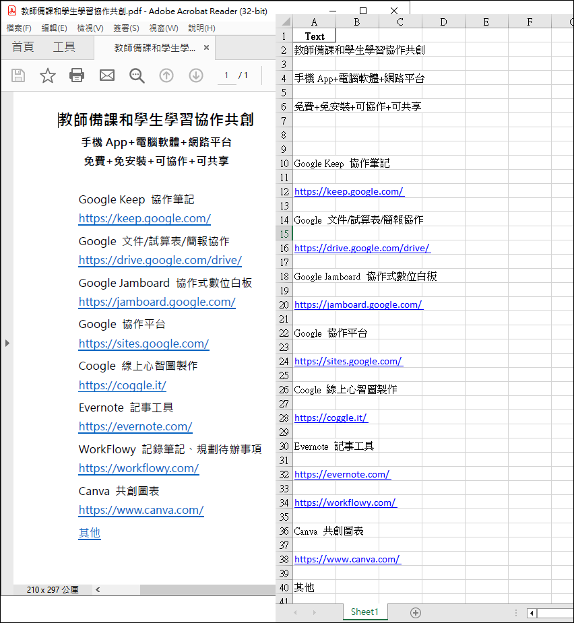Select cell with 'Google Keep 協作筆記'
This screenshot has width=574, height=623.
(x=342, y=163)
